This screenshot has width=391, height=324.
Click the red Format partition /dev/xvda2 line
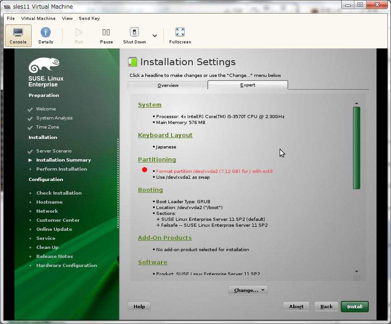pyautogui.click(x=214, y=172)
